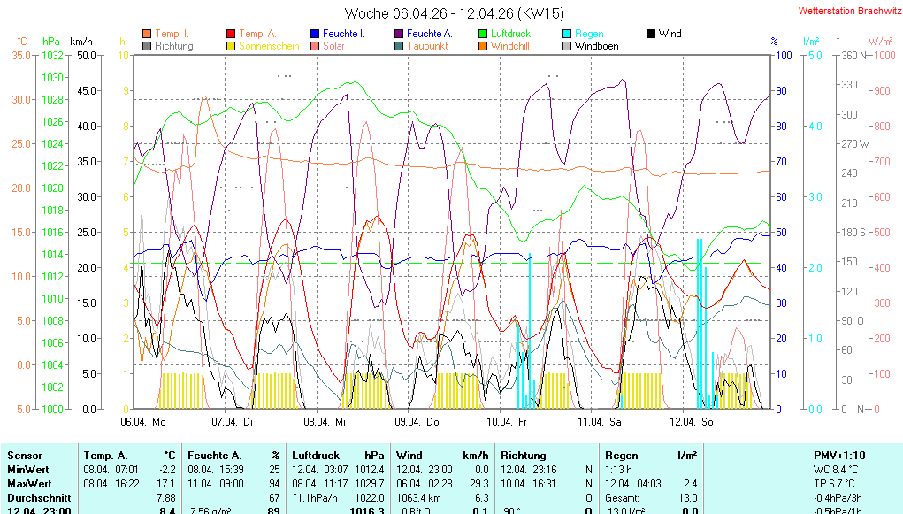Click the MaxWert row label
The width and height of the screenshot is (903, 514).
pos(30,484)
